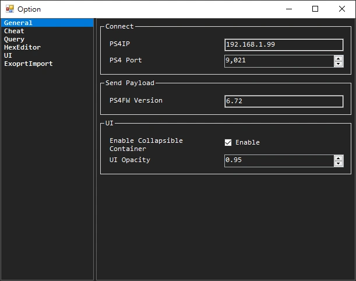Decrease UI Opacity with down arrow

point(339,164)
